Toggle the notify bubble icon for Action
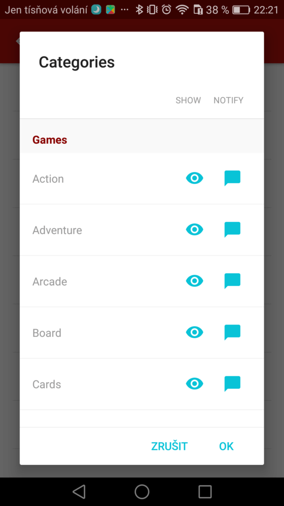Image resolution: width=284 pixels, height=506 pixels. pyautogui.click(x=232, y=178)
